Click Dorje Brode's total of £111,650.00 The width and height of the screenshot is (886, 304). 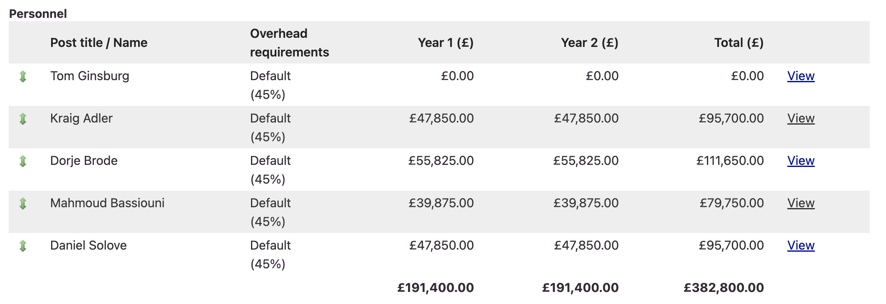coord(730,161)
